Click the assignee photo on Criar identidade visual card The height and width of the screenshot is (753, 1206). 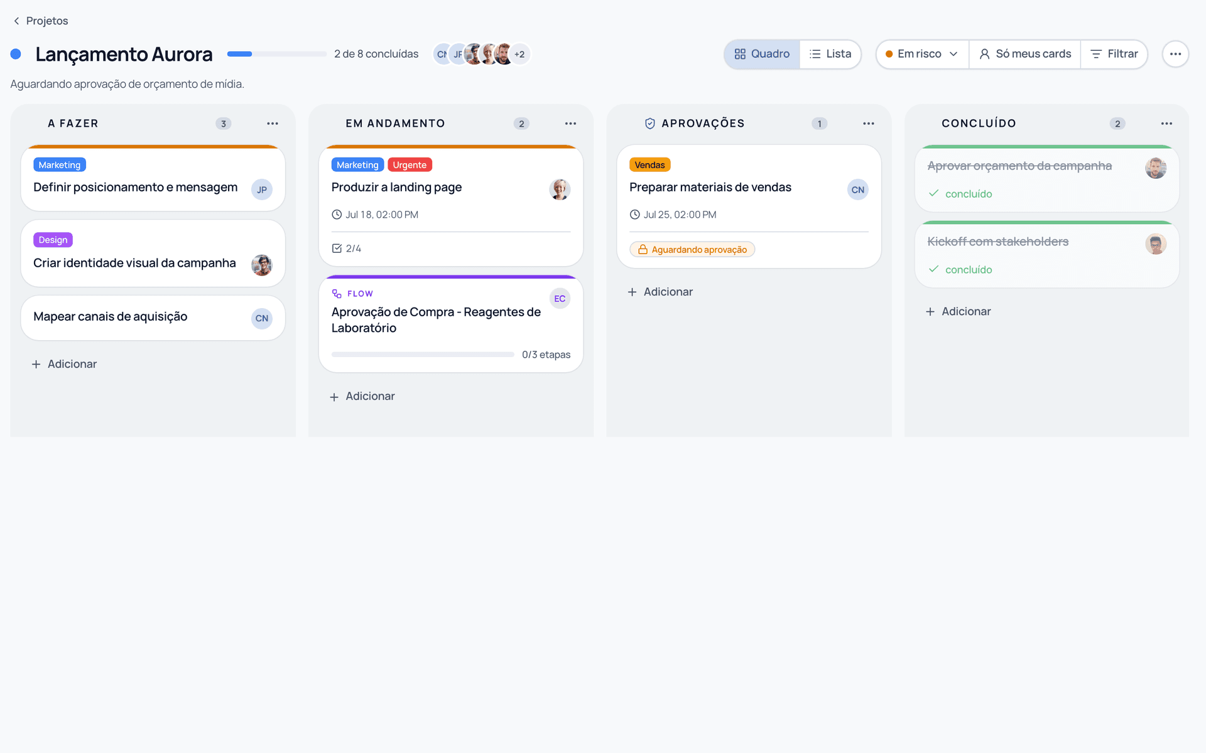(x=262, y=265)
